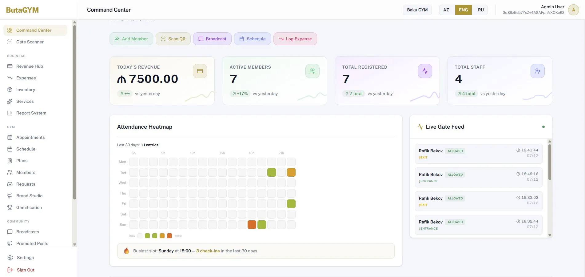Image resolution: width=585 pixels, height=277 pixels.
Task: Click the Brand Studio megaphone icon
Action: (10, 196)
